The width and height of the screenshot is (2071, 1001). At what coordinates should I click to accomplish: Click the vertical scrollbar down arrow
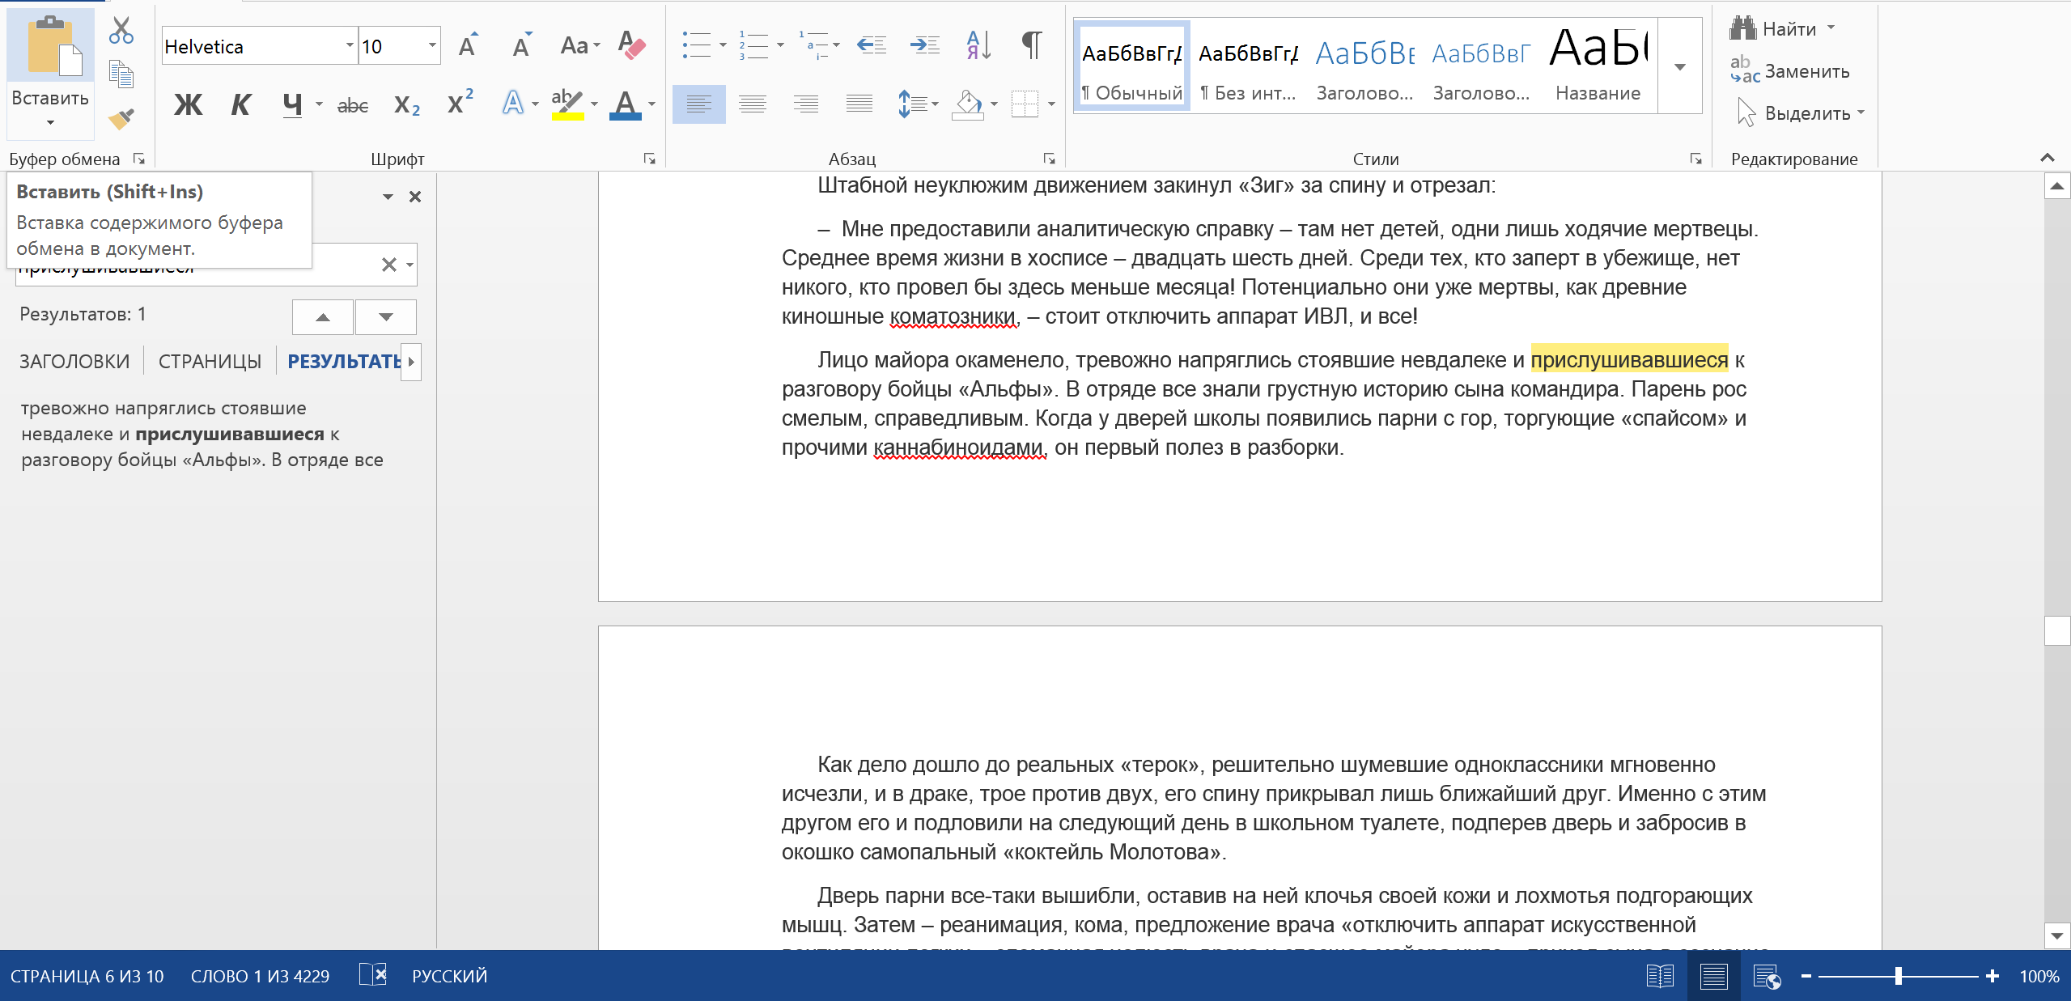pos(2057,935)
